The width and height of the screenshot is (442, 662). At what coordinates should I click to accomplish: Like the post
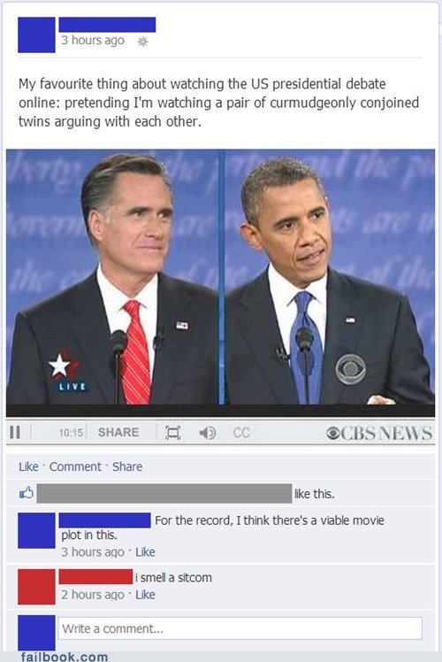coord(28,466)
